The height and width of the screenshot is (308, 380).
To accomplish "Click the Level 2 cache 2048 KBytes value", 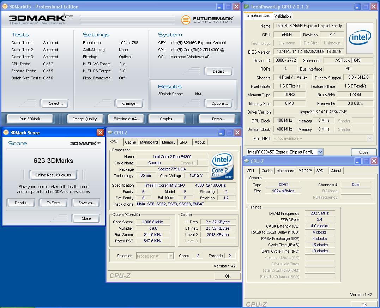I will click(x=218, y=235).
